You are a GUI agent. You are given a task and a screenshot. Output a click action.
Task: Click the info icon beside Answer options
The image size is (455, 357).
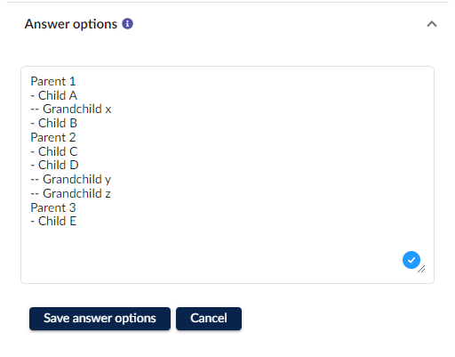tap(127, 24)
